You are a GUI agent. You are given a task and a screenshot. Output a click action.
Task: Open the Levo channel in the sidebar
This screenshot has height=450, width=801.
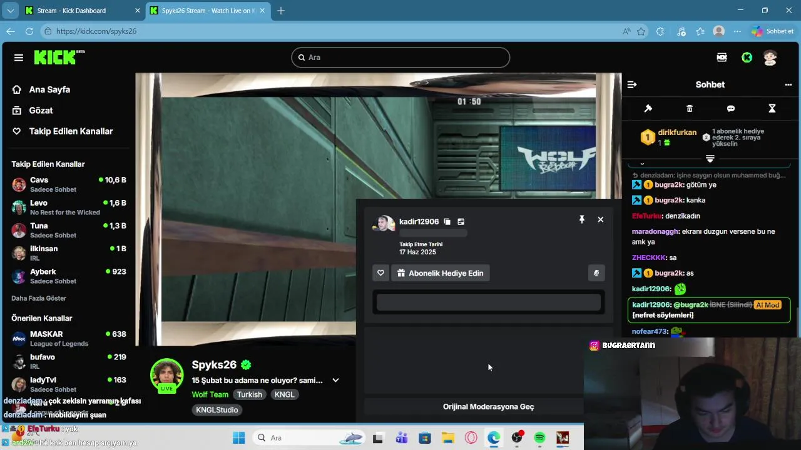[x=69, y=207]
